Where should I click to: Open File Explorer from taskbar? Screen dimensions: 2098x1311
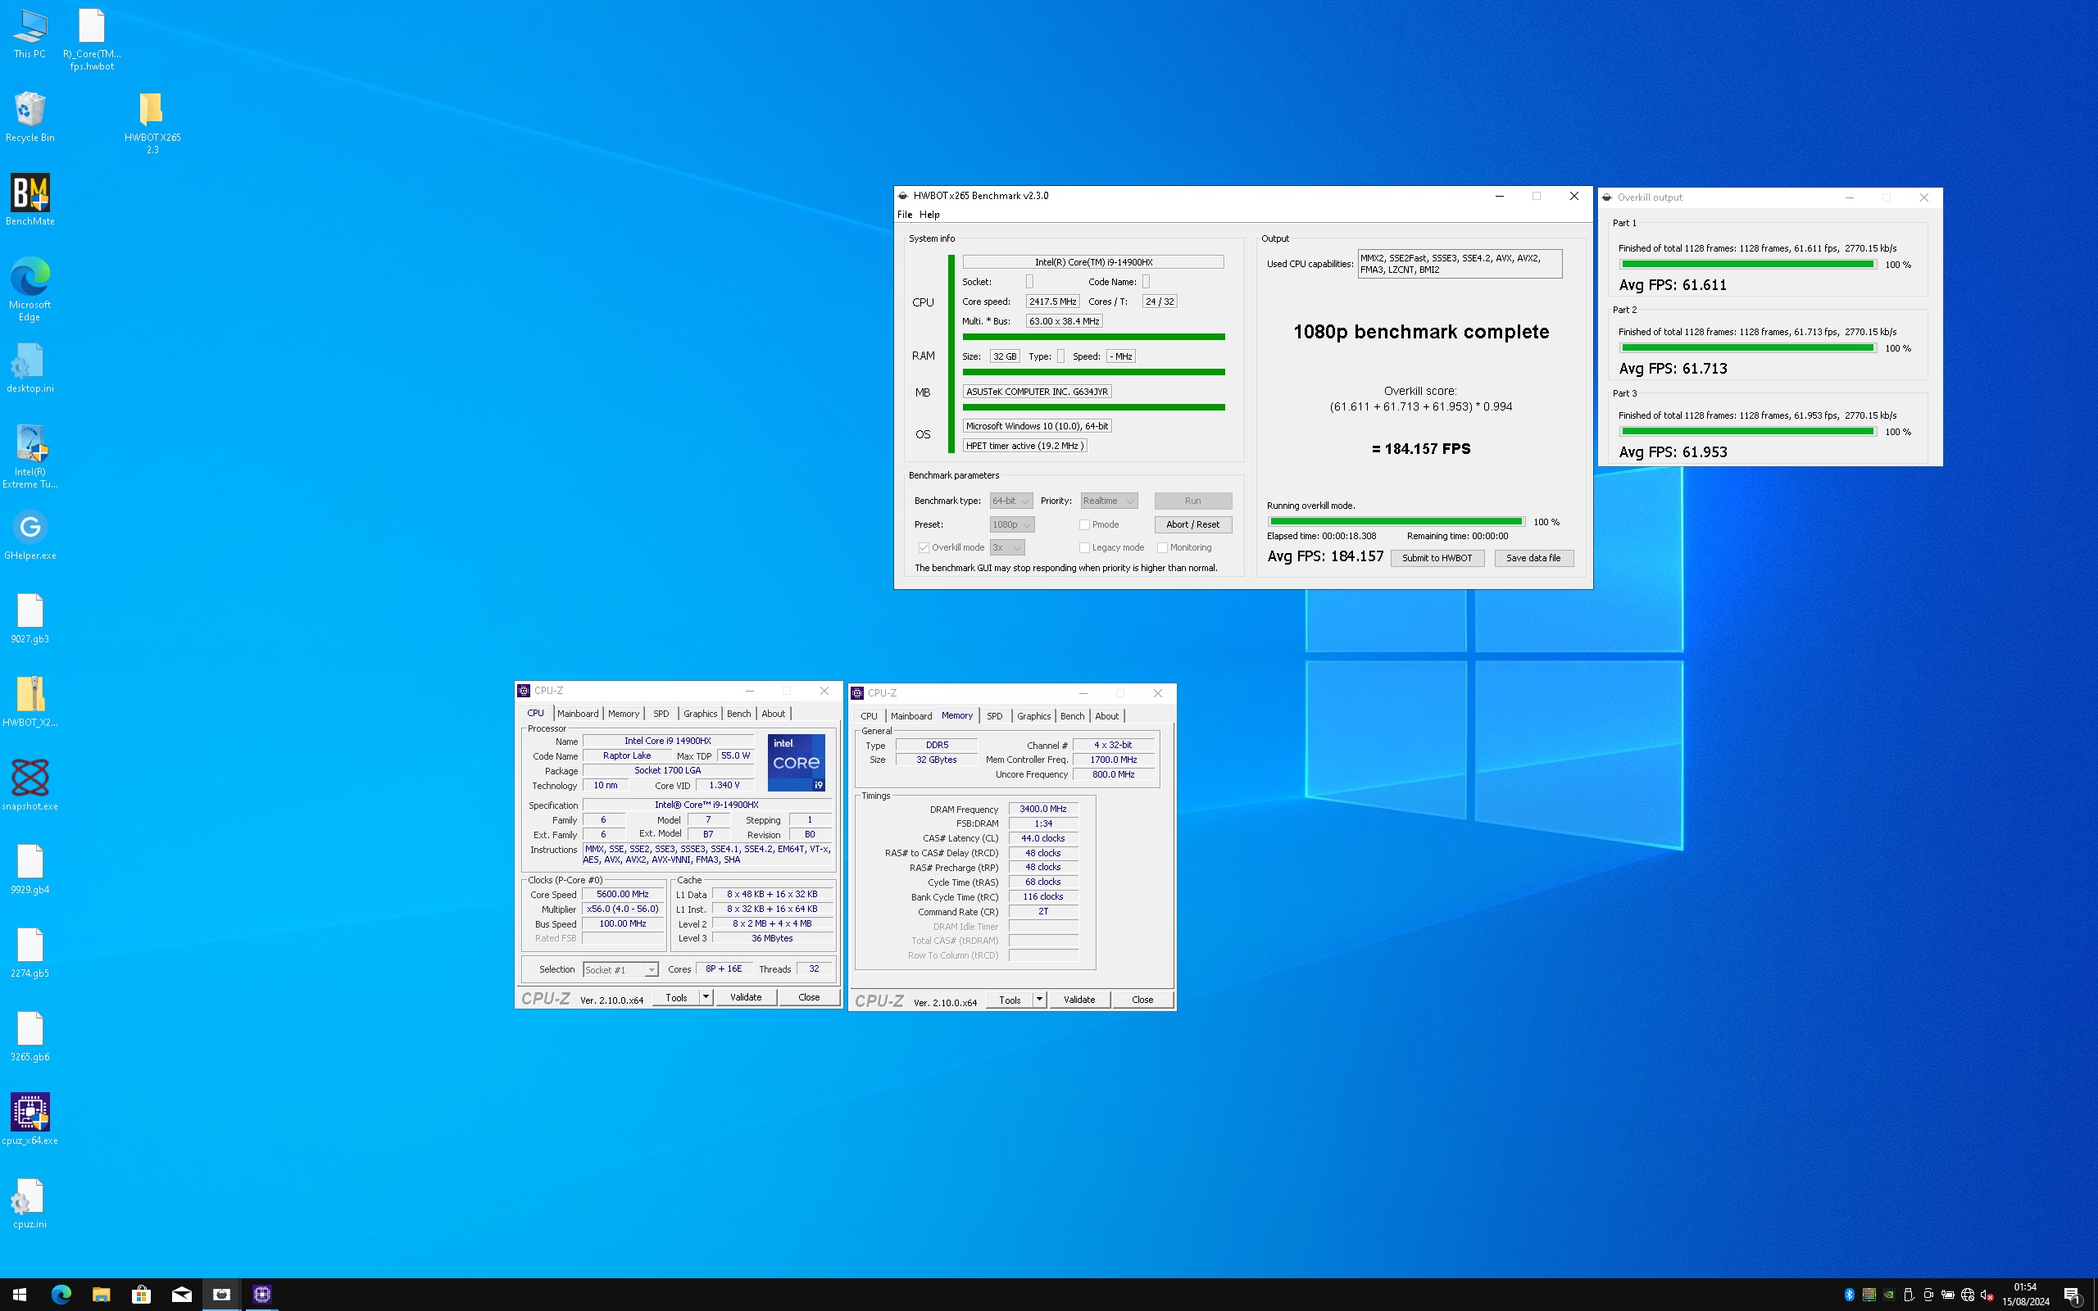coord(101,1295)
